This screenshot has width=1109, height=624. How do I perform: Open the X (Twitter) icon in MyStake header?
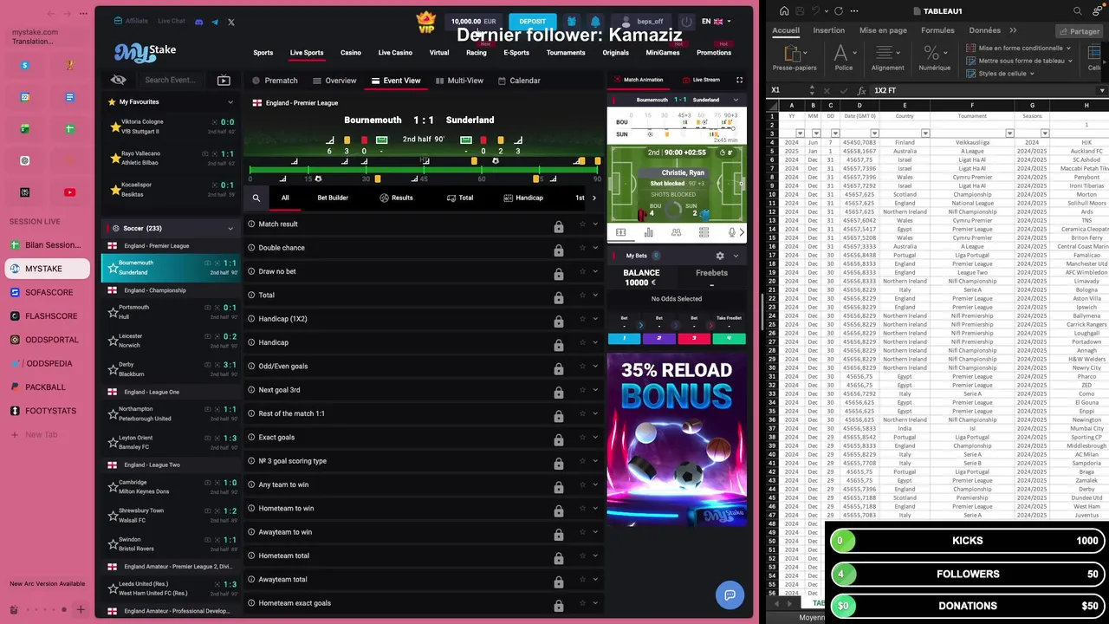[231, 22]
